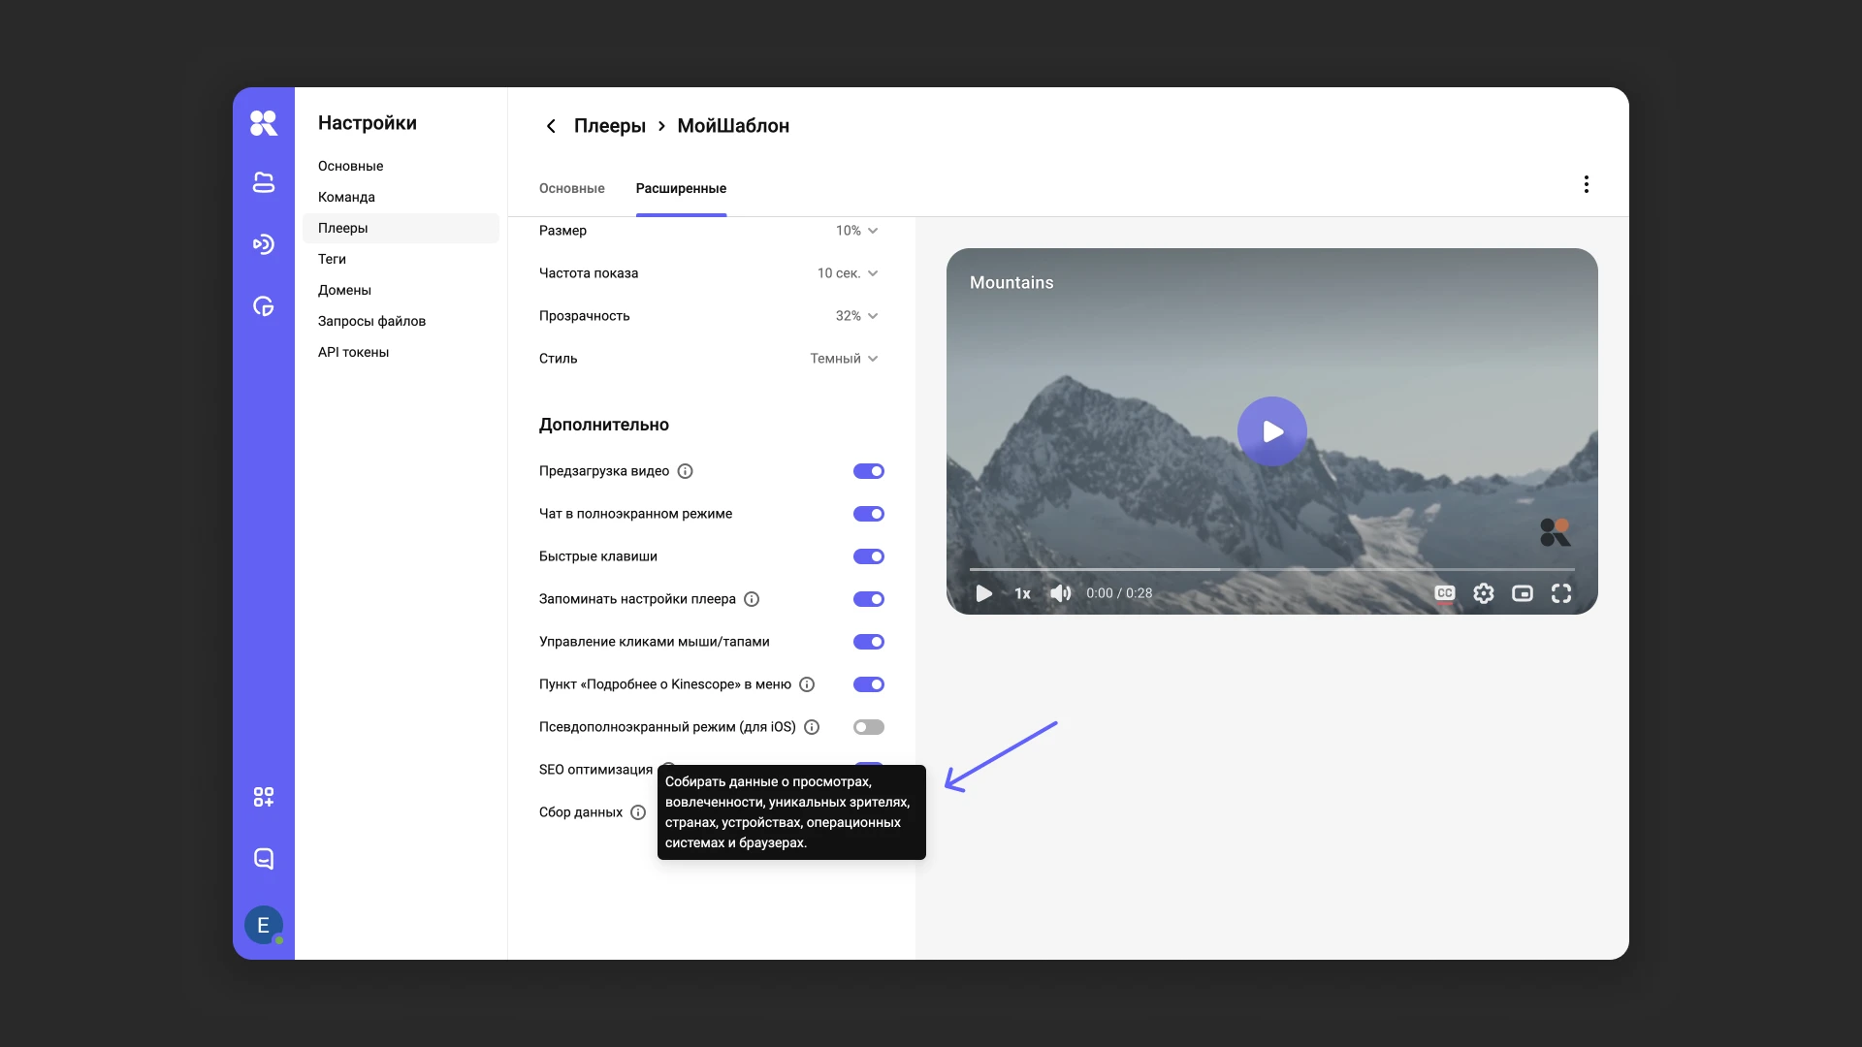Enable picture-in-picture mode in the player
The image size is (1862, 1047).
[x=1522, y=593]
